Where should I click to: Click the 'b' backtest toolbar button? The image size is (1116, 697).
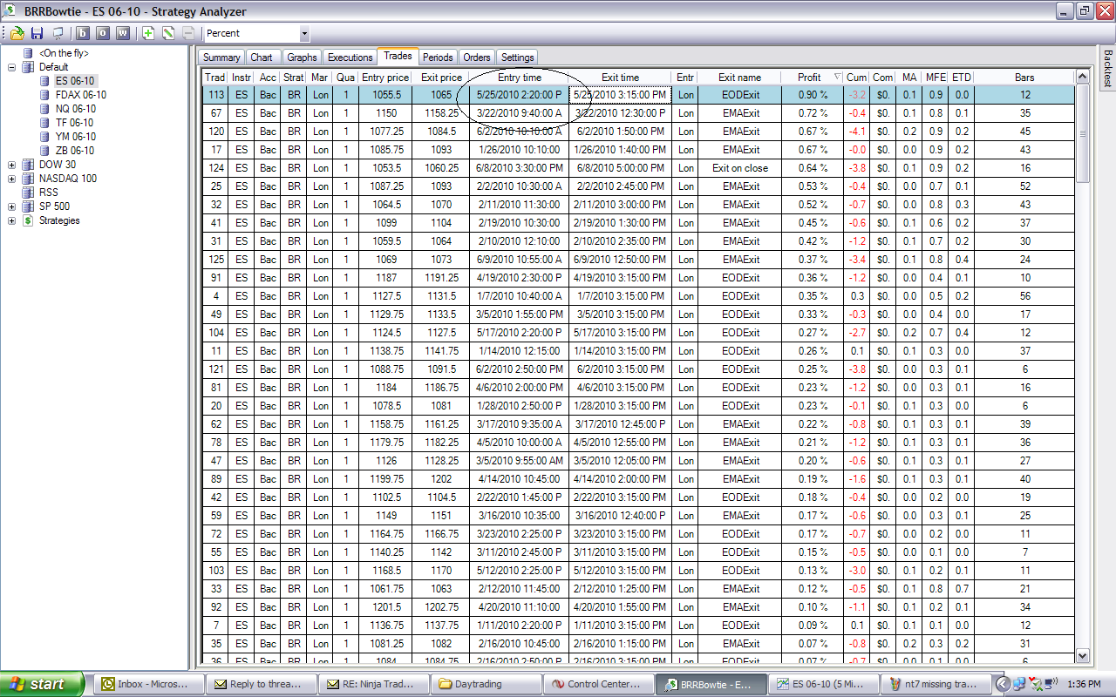(x=83, y=33)
